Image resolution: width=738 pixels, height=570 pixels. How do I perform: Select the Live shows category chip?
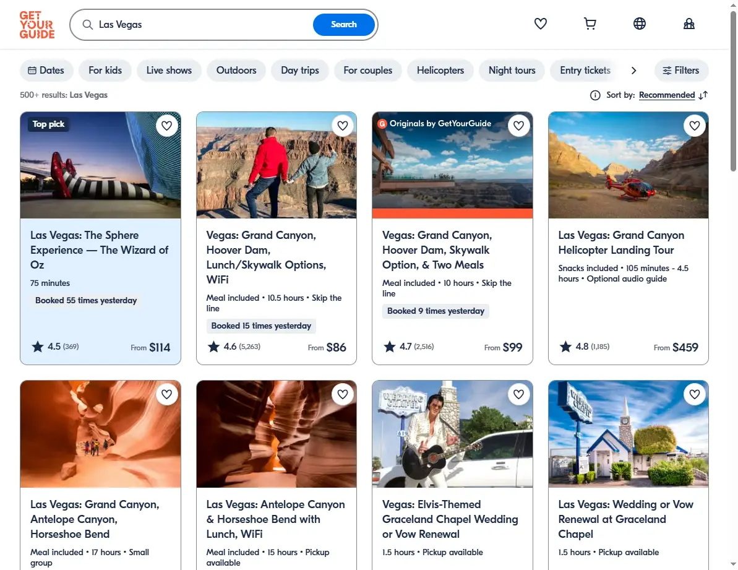(169, 71)
